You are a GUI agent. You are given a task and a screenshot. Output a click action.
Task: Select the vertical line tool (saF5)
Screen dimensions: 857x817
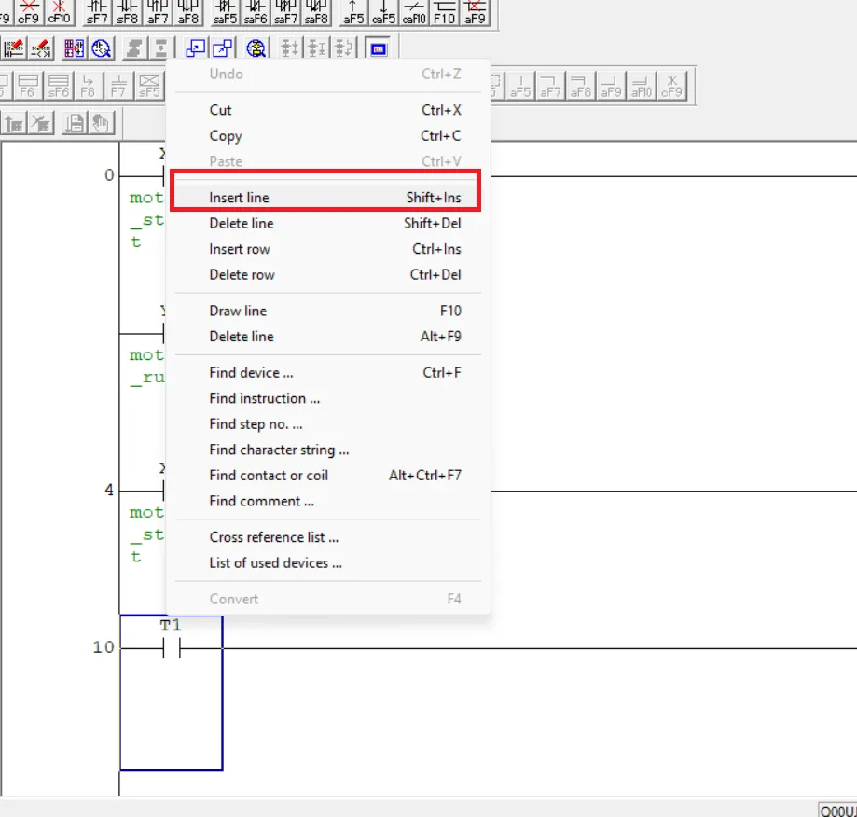[226, 14]
